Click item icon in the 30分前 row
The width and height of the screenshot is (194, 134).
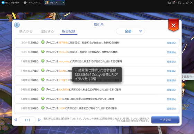tap(43, 42)
